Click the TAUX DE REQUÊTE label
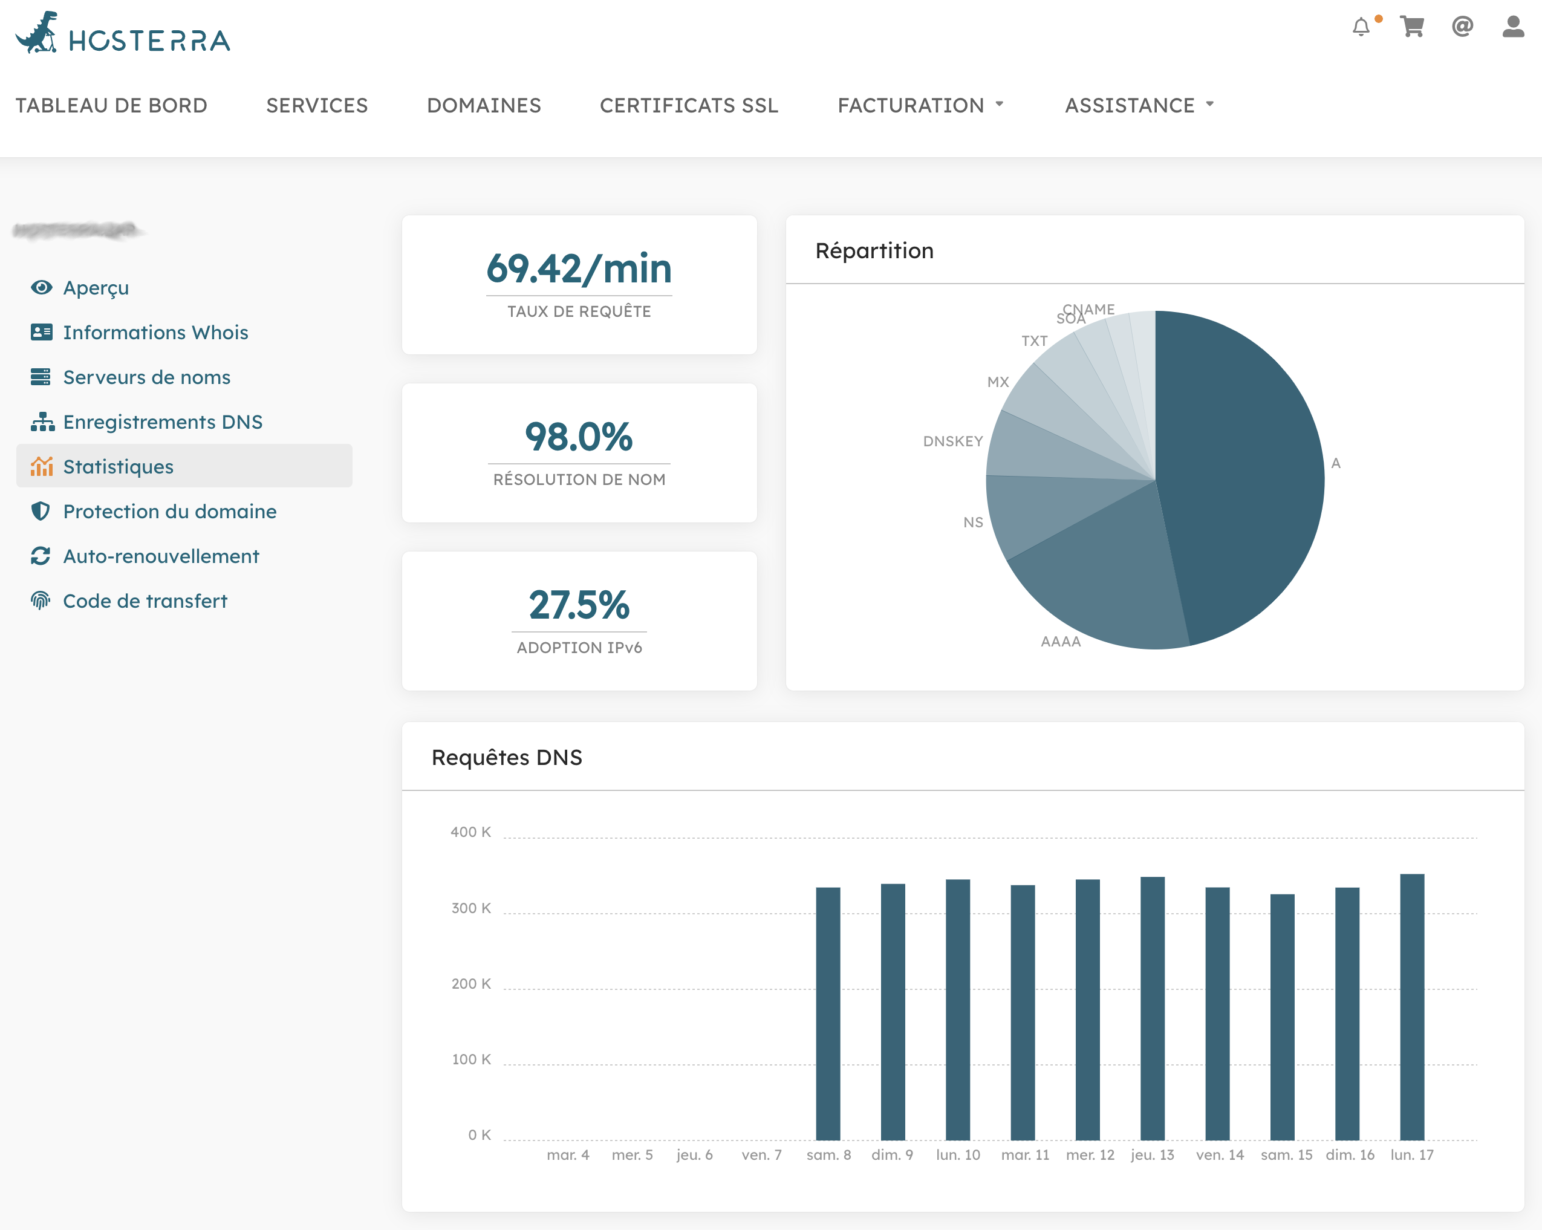1542x1230 pixels. (579, 312)
